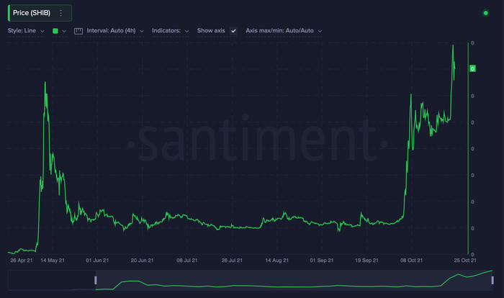504x298 pixels.
Task: Open the color picker chevron beside swatch
Action: pos(64,31)
